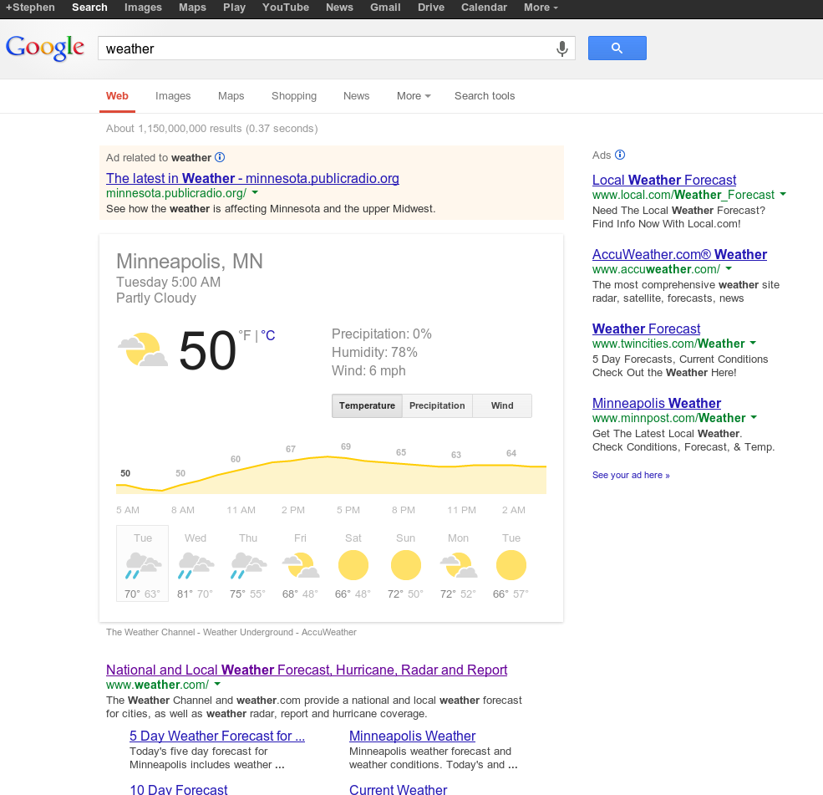This screenshot has height=795, width=823.
Task: Activate voice search microphone icon
Action: coord(561,48)
